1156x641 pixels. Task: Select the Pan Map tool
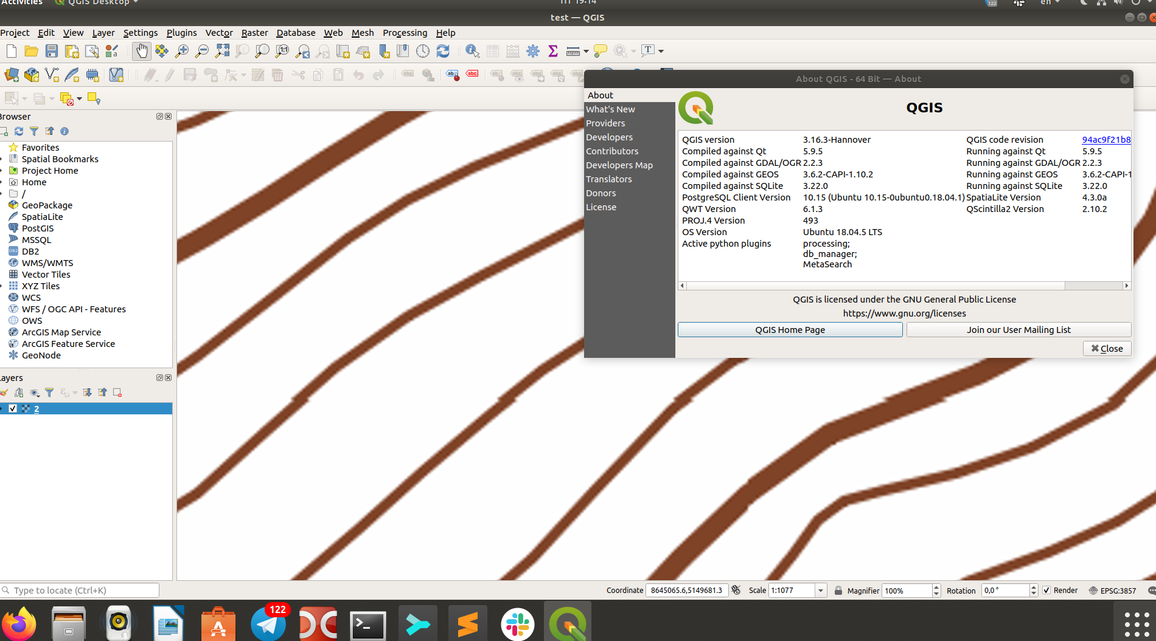click(x=141, y=51)
